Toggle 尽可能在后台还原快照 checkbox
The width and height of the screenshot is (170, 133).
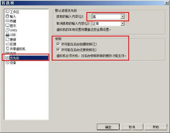[58, 50]
